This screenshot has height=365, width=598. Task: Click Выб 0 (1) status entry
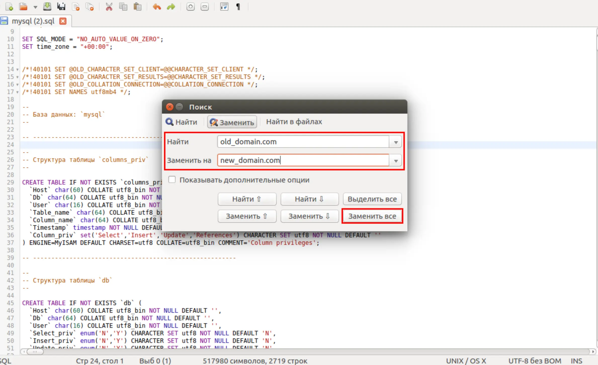[x=155, y=361]
